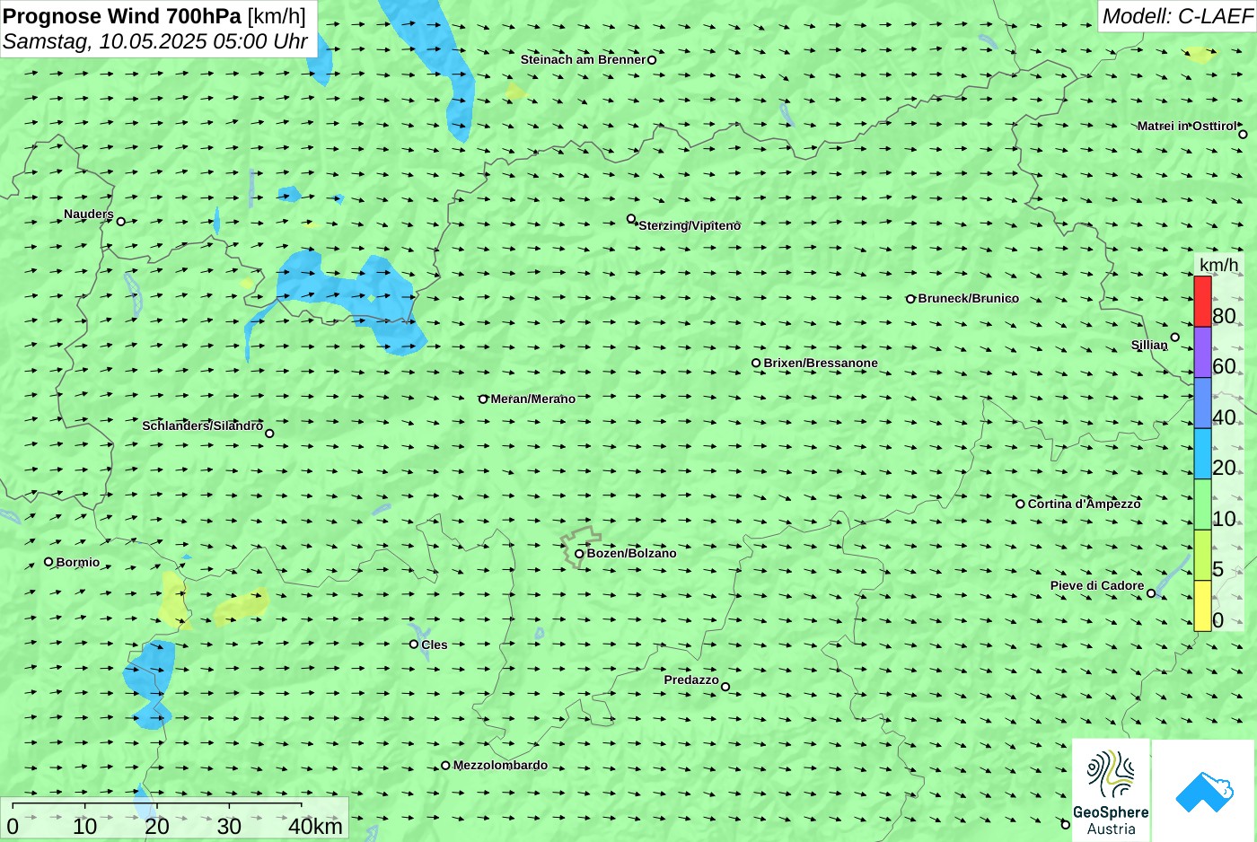This screenshot has height=842, width=1257.
Task: Select the Bruneck/Brunico city marker
Action: [910, 299]
